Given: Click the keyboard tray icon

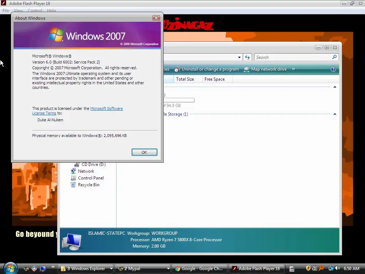Looking at the screenshot, I should click(x=292, y=269).
